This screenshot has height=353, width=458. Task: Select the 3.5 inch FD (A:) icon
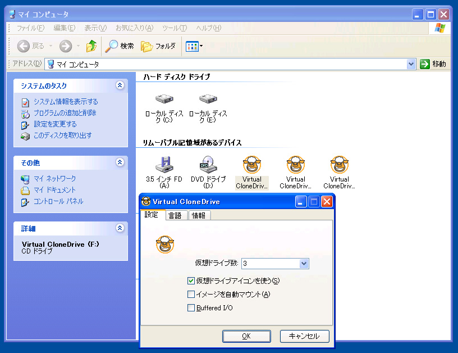164,165
